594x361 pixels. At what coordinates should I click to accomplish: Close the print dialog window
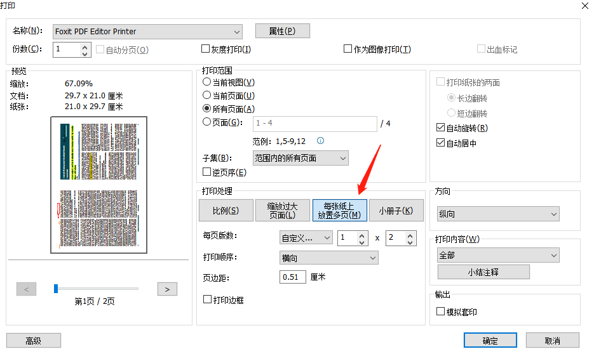click(x=585, y=6)
